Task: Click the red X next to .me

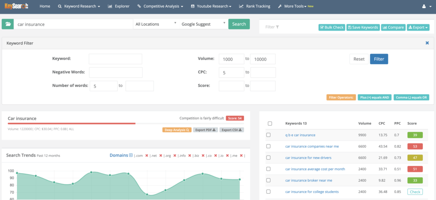Action: [x=241, y=156]
